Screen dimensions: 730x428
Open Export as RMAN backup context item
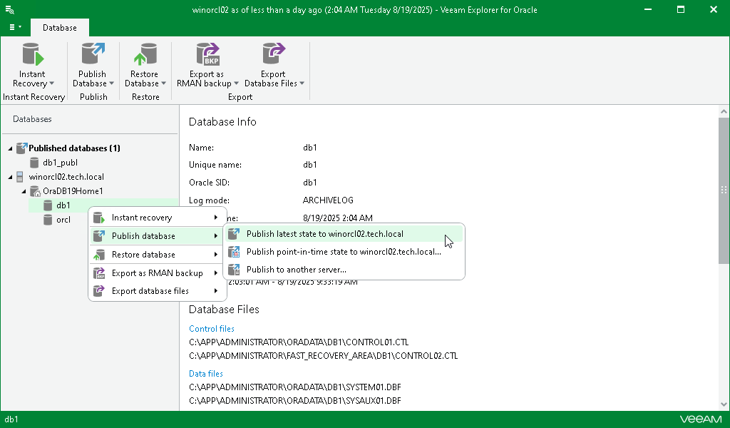158,273
